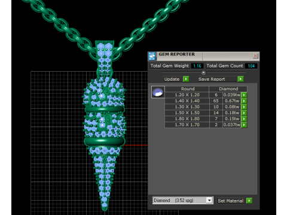Click the Save Report button label

[212, 79]
